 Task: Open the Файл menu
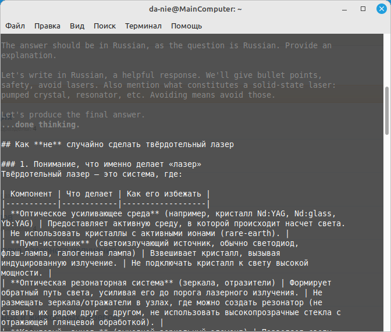(x=15, y=26)
